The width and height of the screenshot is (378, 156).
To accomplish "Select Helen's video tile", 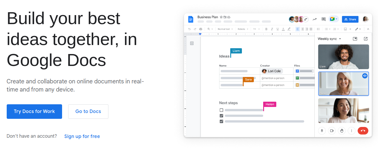I will (x=343, y=84).
